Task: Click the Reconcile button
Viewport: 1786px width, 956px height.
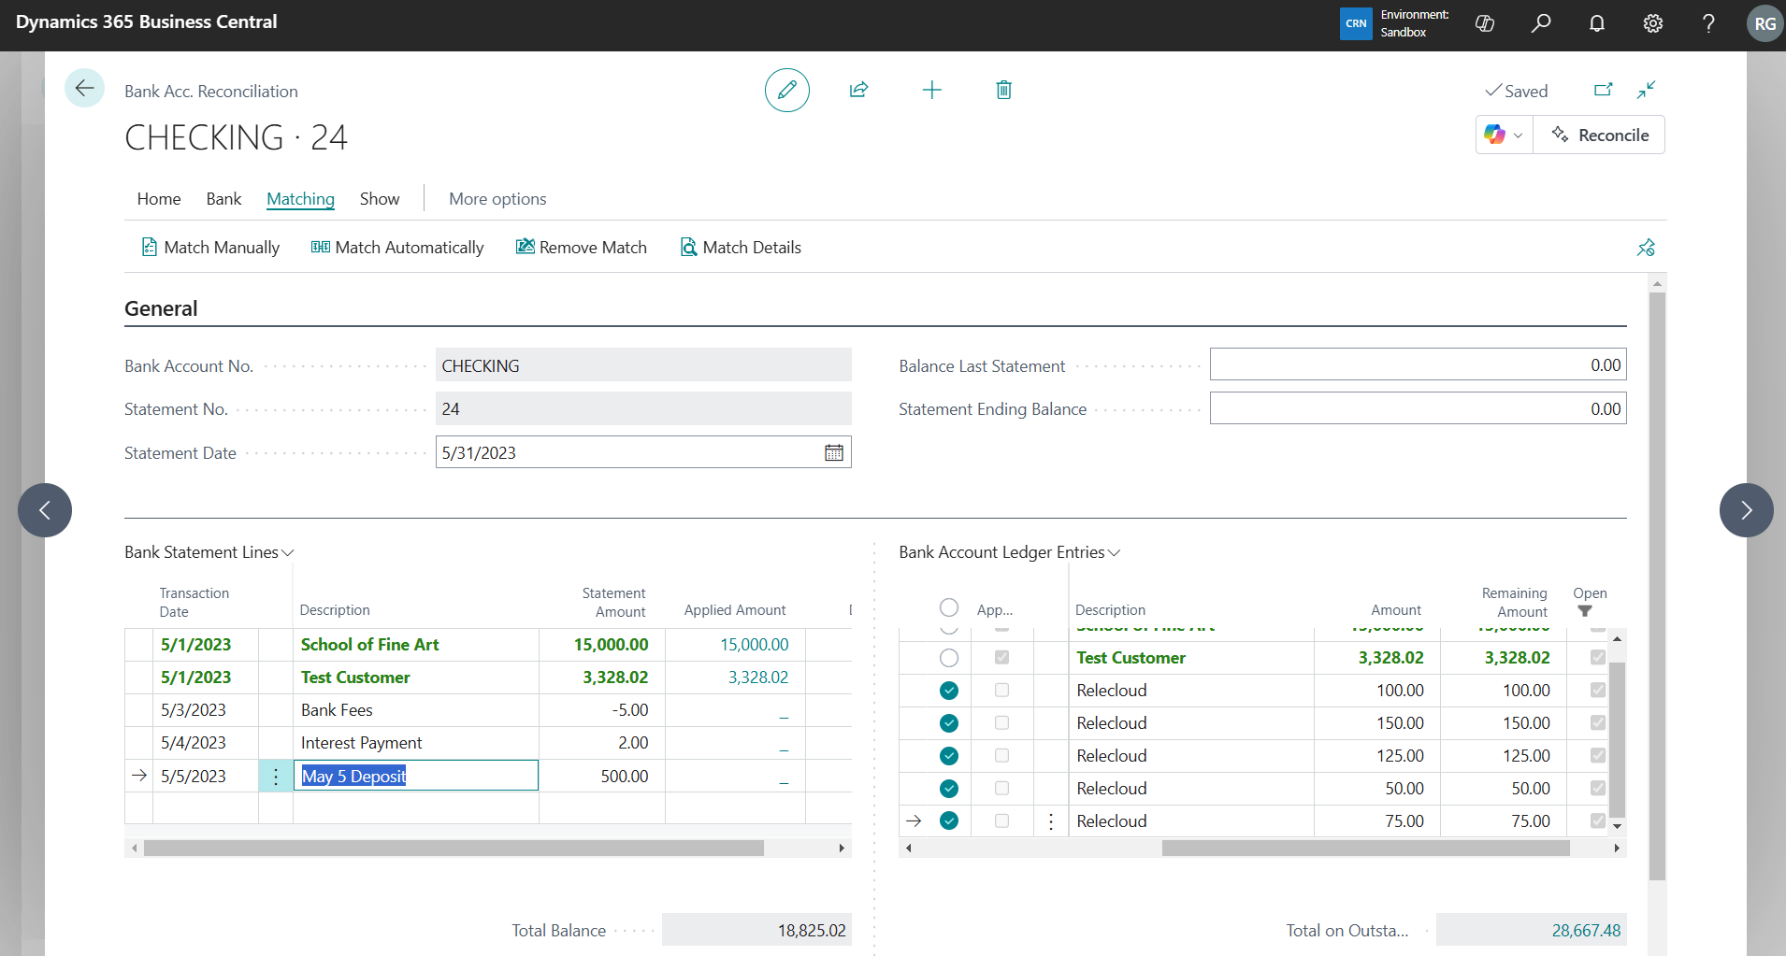Action: click(x=1600, y=135)
